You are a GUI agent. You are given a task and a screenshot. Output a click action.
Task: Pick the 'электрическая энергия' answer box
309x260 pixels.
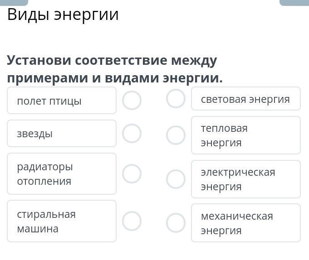[245, 179]
